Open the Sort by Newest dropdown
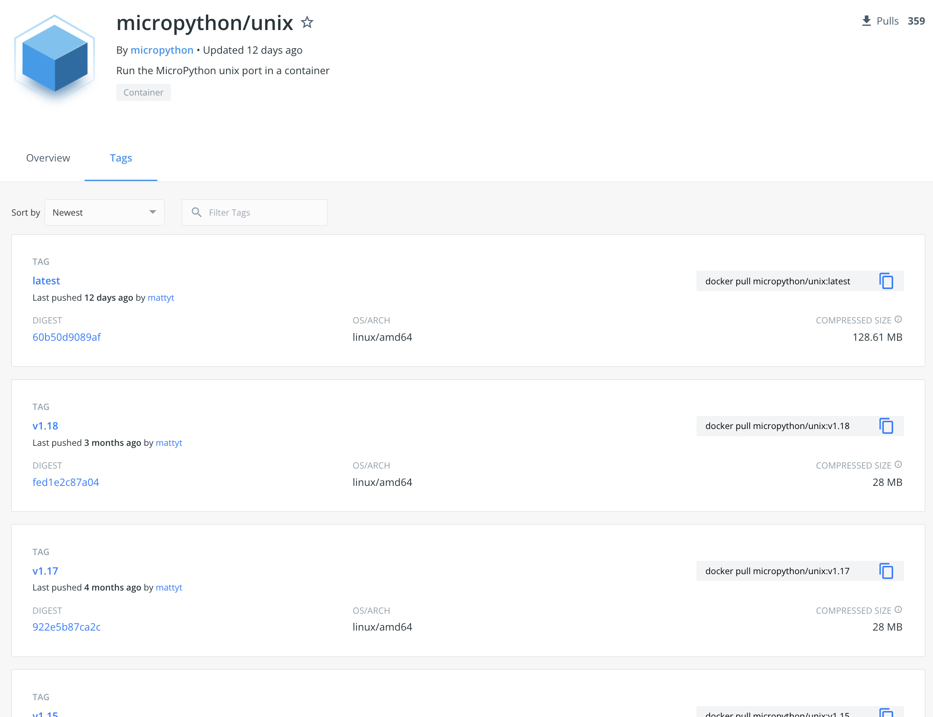The image size is (933, 717). [x=105, y=212]
